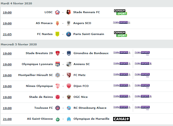Open the 19:00 link for Toulouse FC match

point(7,108)
